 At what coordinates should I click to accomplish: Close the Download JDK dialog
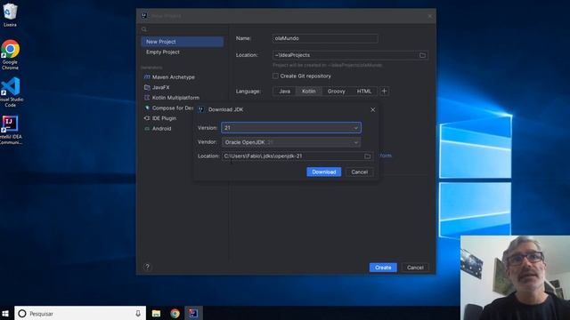[x=372, y=109]
